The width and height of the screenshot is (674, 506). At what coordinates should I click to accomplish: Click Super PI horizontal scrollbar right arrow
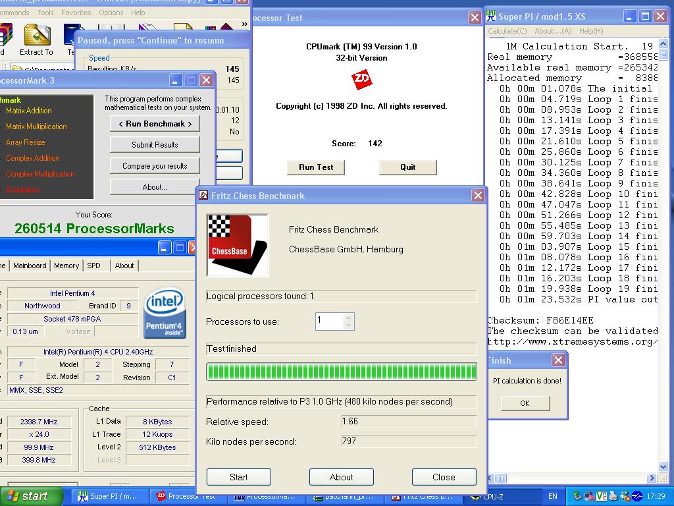[x=652, y=478]
